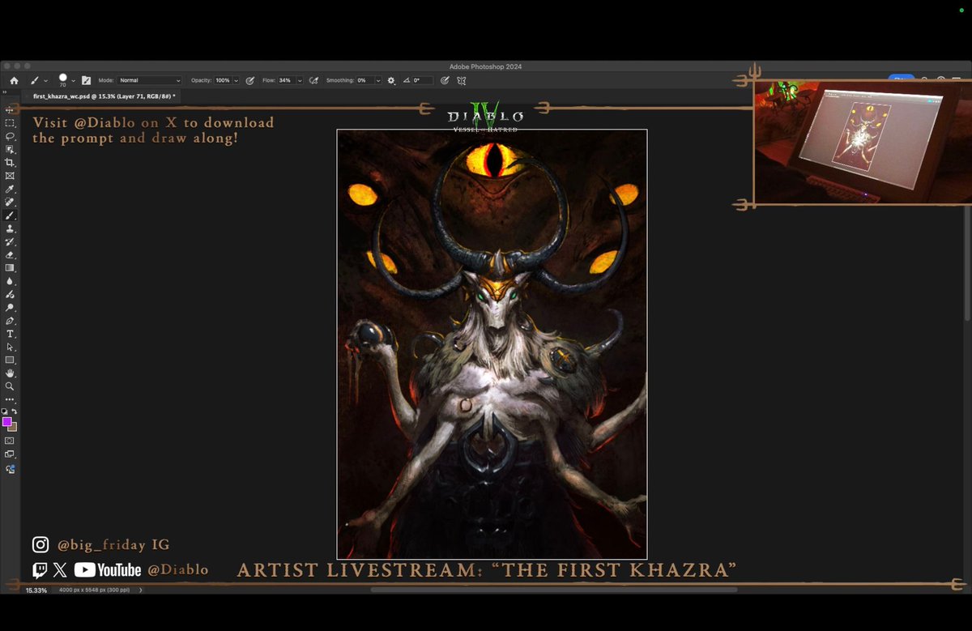972x631 pixels.
Task: Click the horizontal scrollbar at bottom
Action: pyautogui.click(x=554, y=590)
